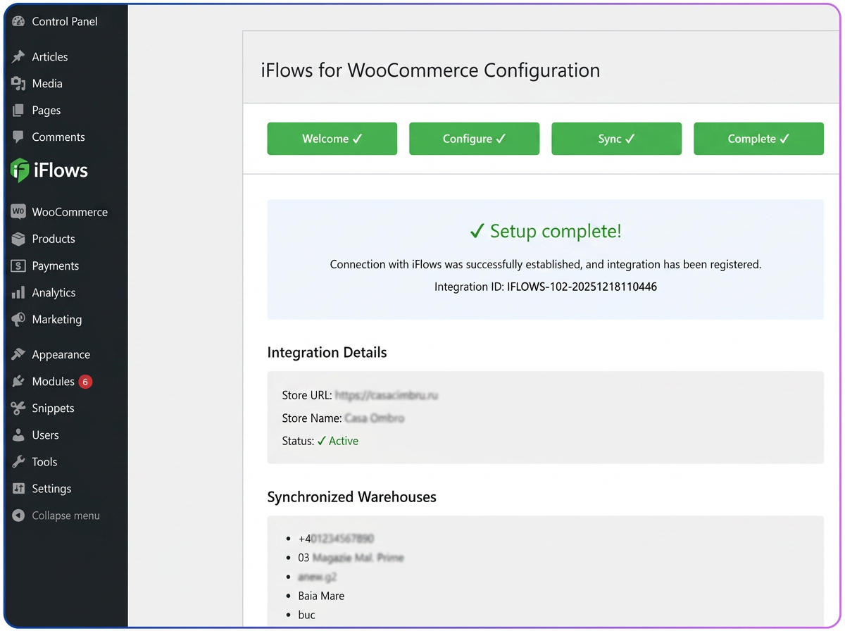845x631 pixels.
Task: Open Control Panel menu item
Action: pos(65,21)
